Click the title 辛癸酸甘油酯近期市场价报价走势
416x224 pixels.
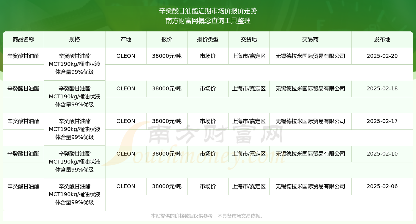(208, 11)
